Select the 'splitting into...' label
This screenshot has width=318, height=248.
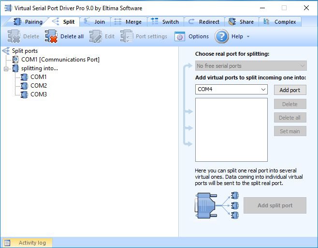coord(40,68)
